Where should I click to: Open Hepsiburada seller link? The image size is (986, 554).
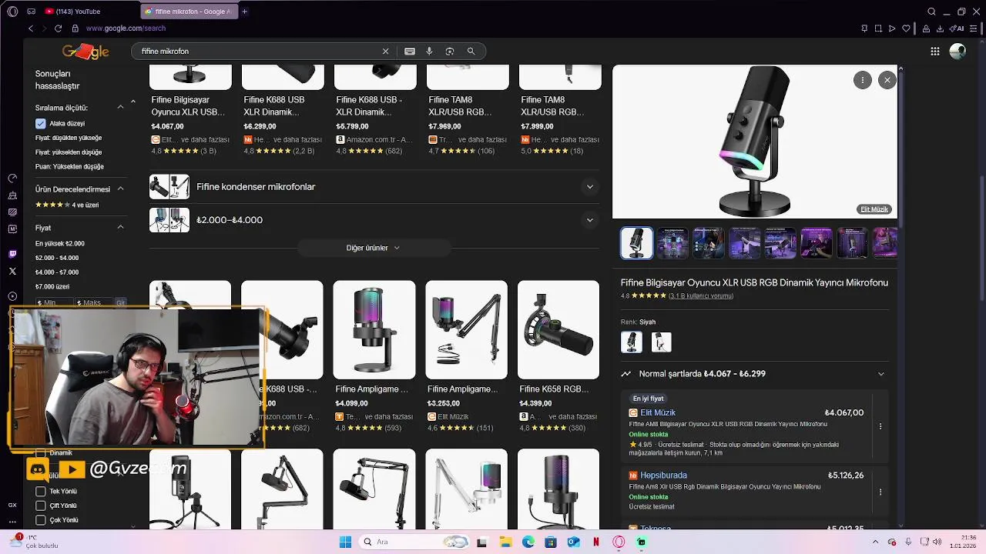click(x=663, y=476)
